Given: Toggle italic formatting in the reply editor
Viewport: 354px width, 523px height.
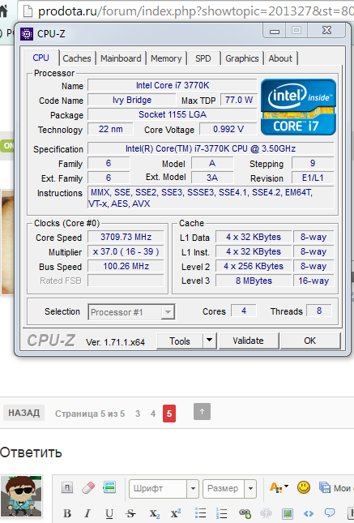Looking at the screenshot, I should [x=87, y=513].
